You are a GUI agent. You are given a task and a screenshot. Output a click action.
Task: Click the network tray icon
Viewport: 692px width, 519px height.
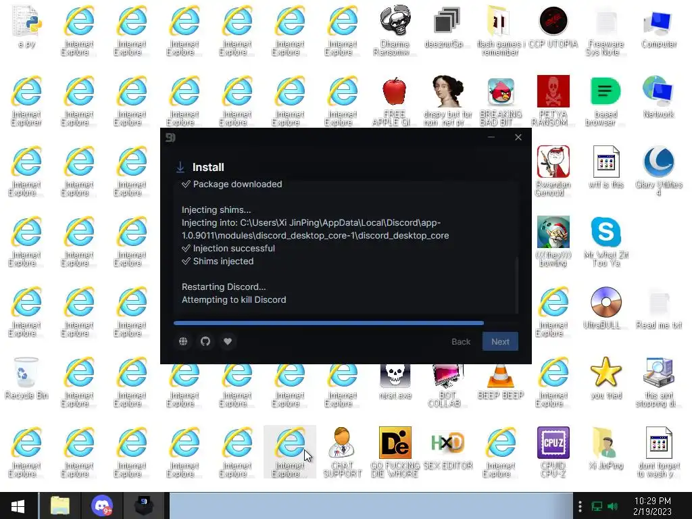597,506
